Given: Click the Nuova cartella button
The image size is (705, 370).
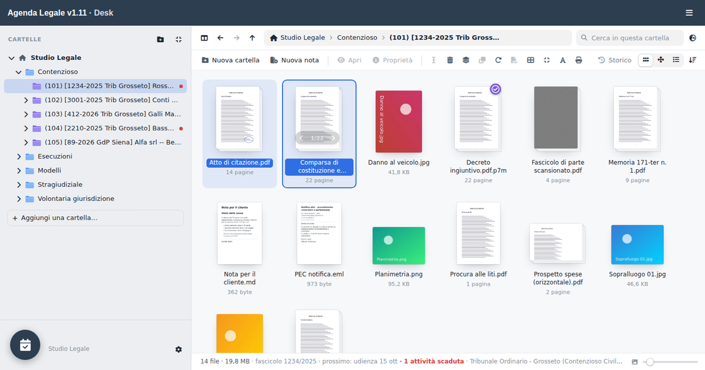Looking at the screenshot, I should [x=230, y=60].
